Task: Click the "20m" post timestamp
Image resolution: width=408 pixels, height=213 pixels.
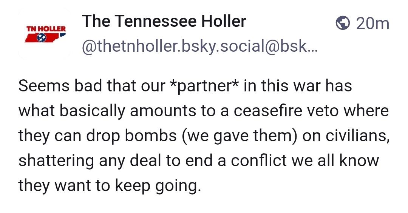Action: (372, 24)
